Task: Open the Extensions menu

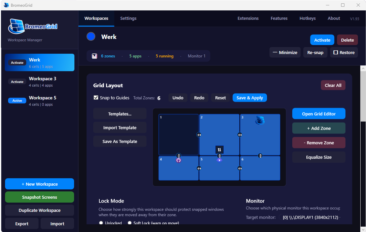Action: 248,18
